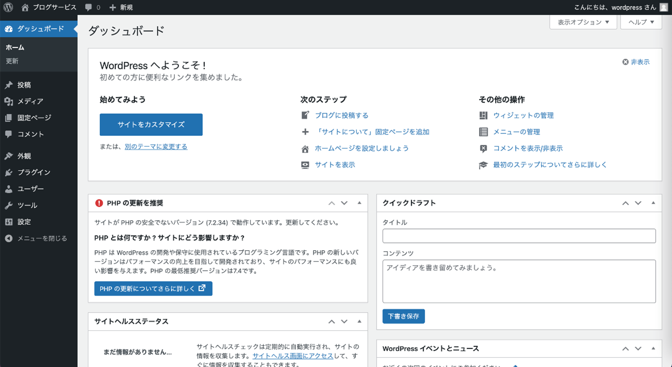This screenshot has height=367, width=672.
Task: Open メディア (Media) in sidebar
Action: point(30,101)
